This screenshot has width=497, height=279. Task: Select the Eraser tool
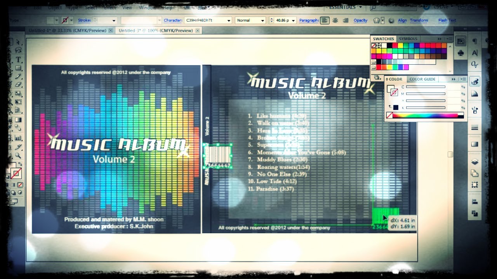(18, 84)
